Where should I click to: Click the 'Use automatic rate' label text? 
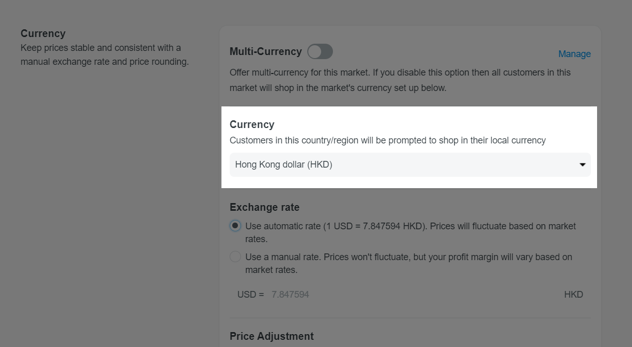[x=283, y=226]
